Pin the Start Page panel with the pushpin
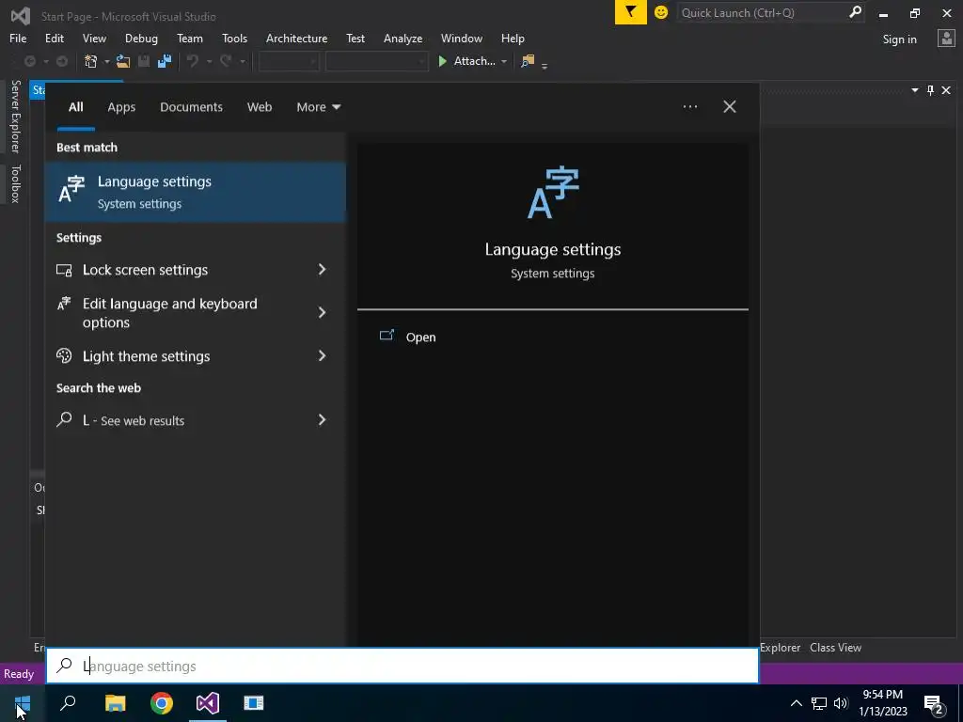The image size is (963, 722). pyautogui.click(x=930, y=90)
